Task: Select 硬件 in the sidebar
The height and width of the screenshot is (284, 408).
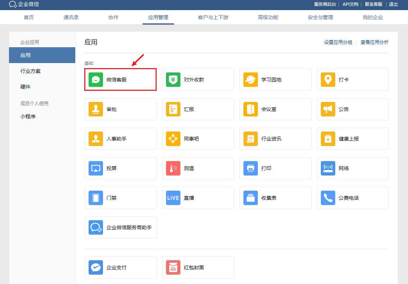Action: point(25,87)
